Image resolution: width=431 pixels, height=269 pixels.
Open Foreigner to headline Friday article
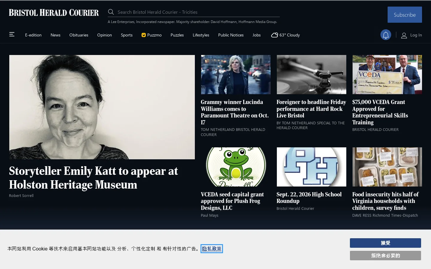pos(311,109)
